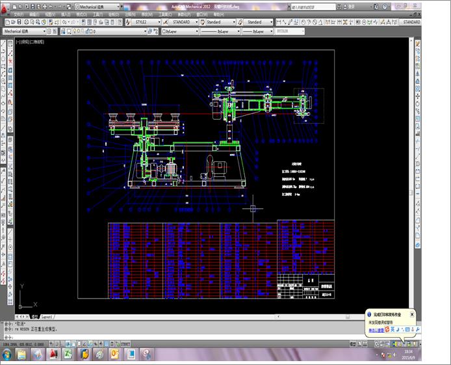Click the AutoCAD application menu button

click(5, 9)
